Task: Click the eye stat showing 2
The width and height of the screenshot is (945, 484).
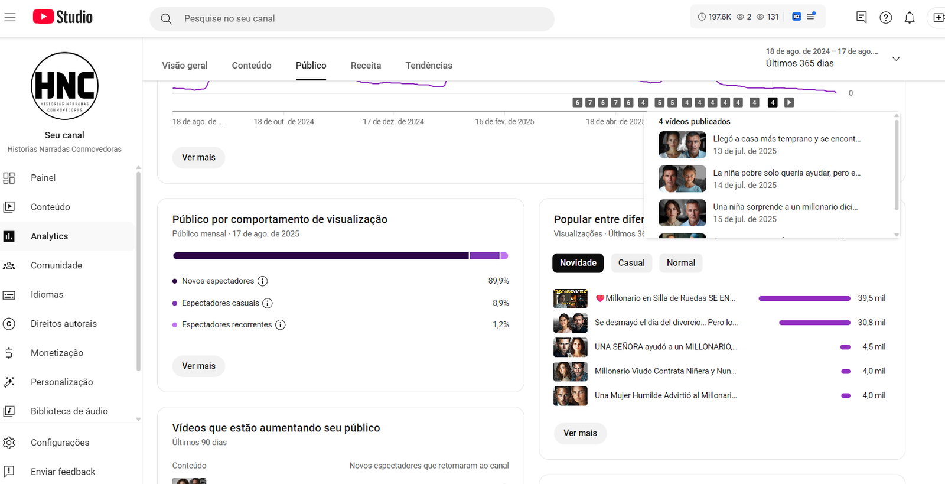Action: click(744, 17)
